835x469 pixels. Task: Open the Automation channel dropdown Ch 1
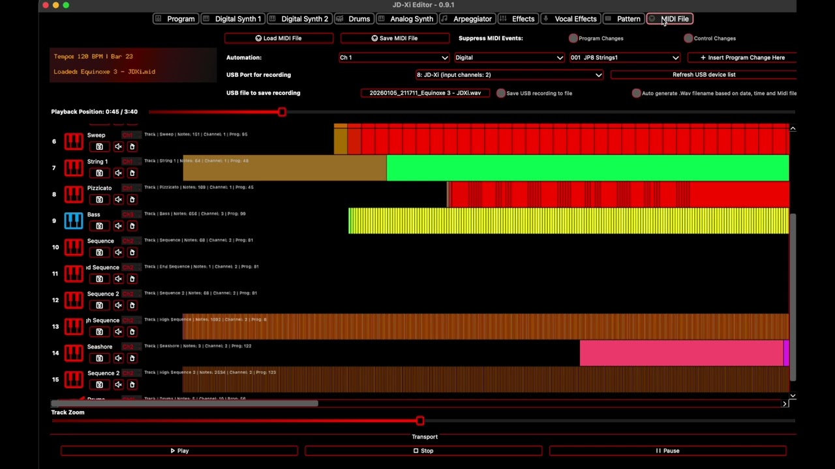point(393,57)
